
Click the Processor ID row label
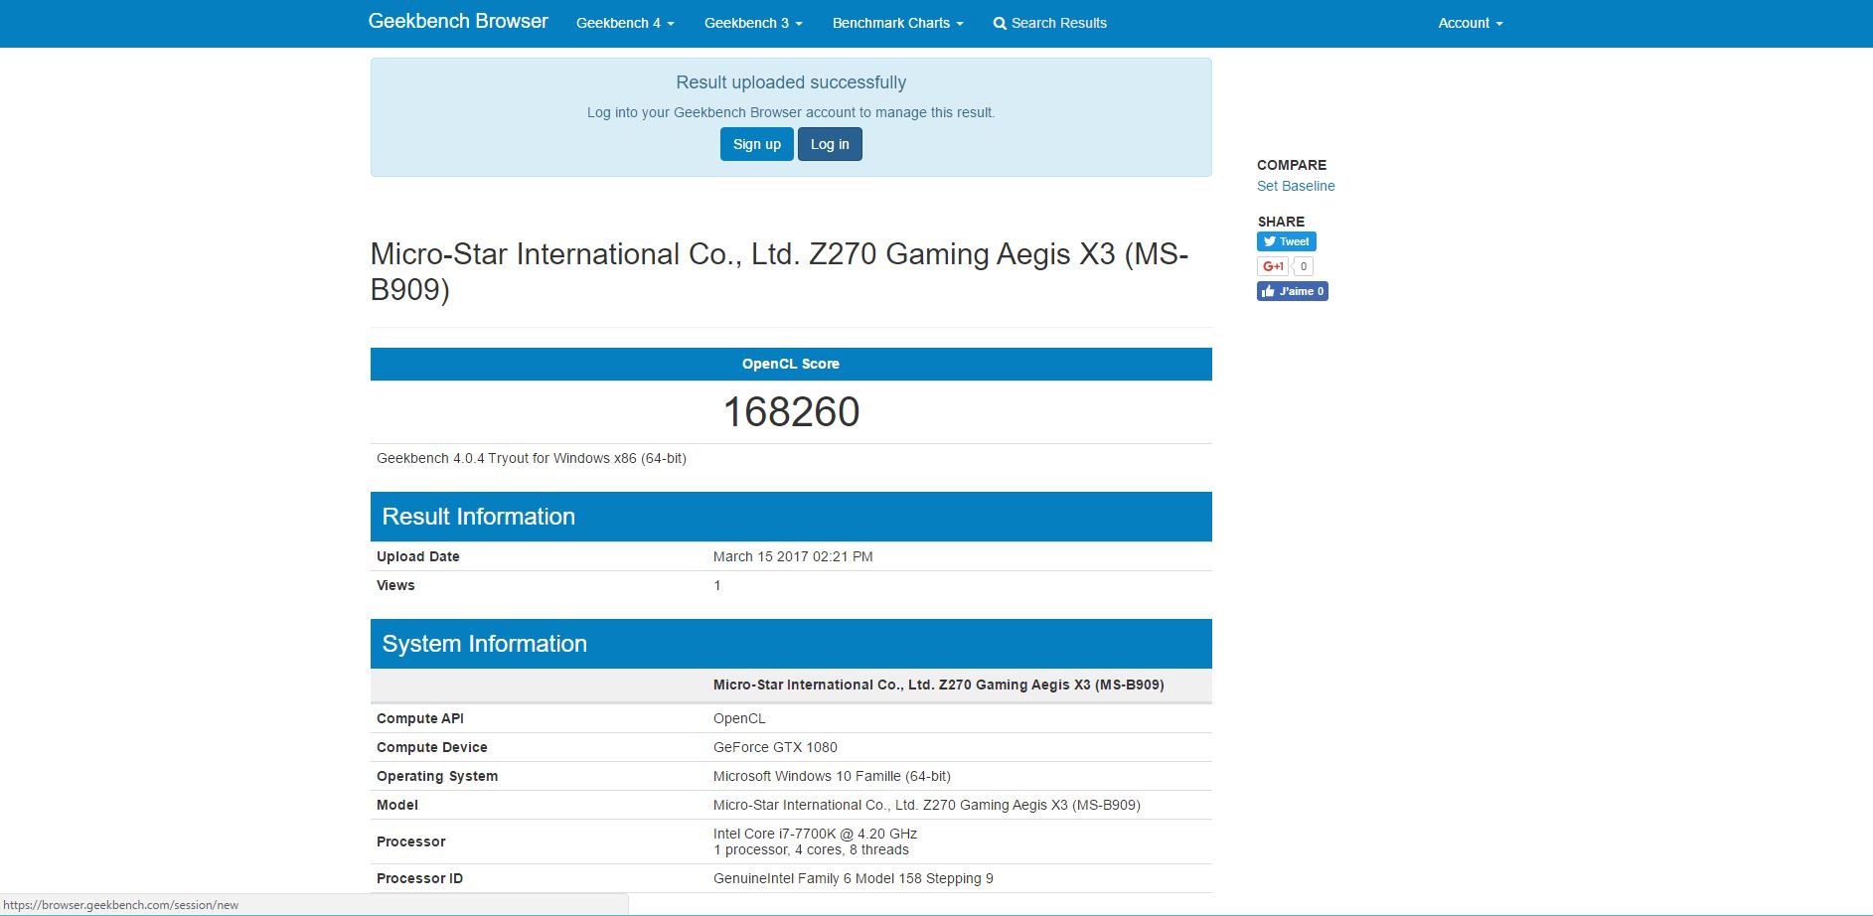click(419, 878)
